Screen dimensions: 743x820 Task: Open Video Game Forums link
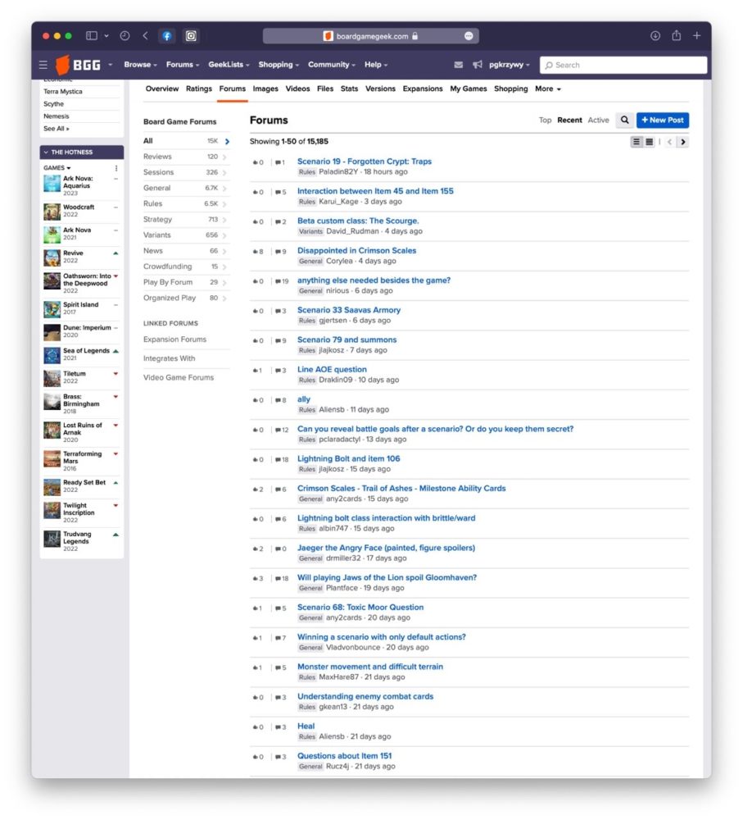click(179, 377)
